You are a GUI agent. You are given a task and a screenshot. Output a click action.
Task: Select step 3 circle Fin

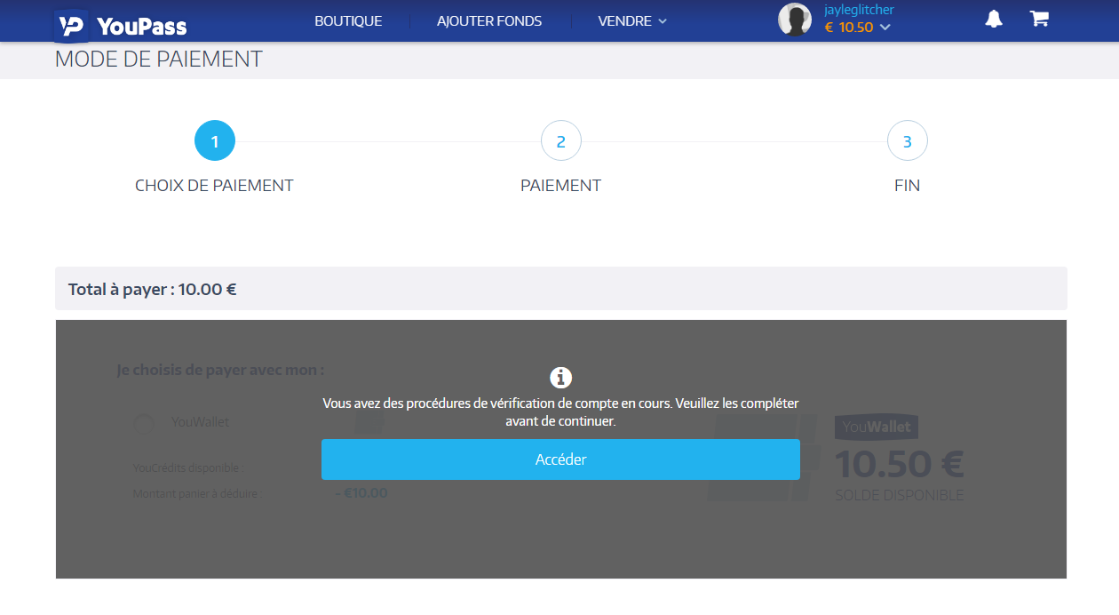(907, 141)
